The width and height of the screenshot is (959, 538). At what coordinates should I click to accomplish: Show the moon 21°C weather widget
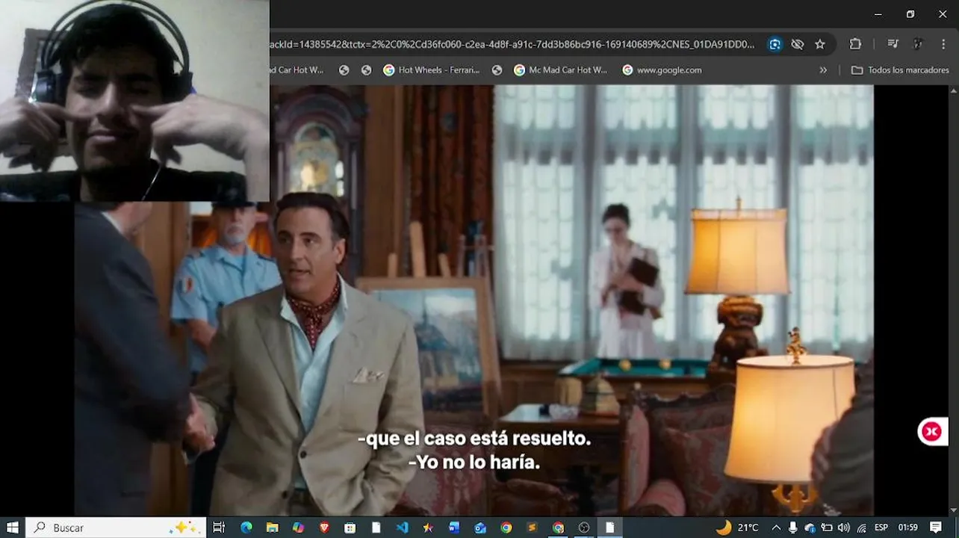[737, 528]
